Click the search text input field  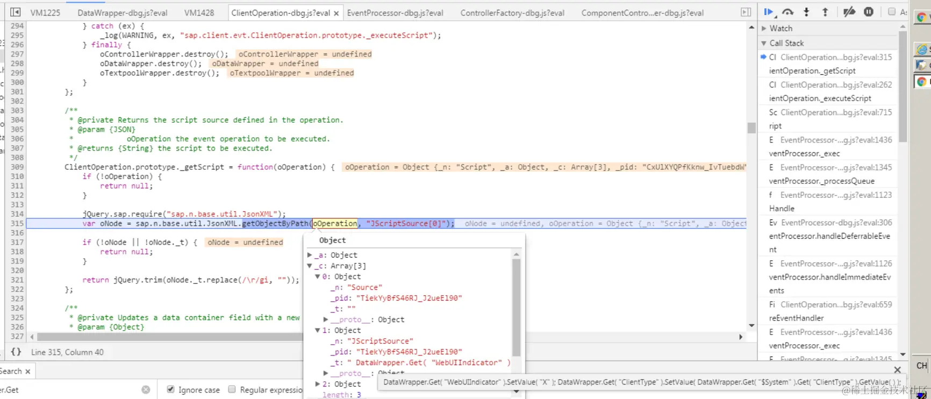coord(70,389)
